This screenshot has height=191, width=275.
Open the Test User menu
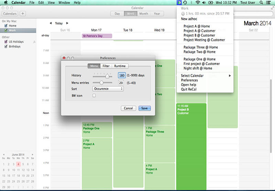point(247,2)
